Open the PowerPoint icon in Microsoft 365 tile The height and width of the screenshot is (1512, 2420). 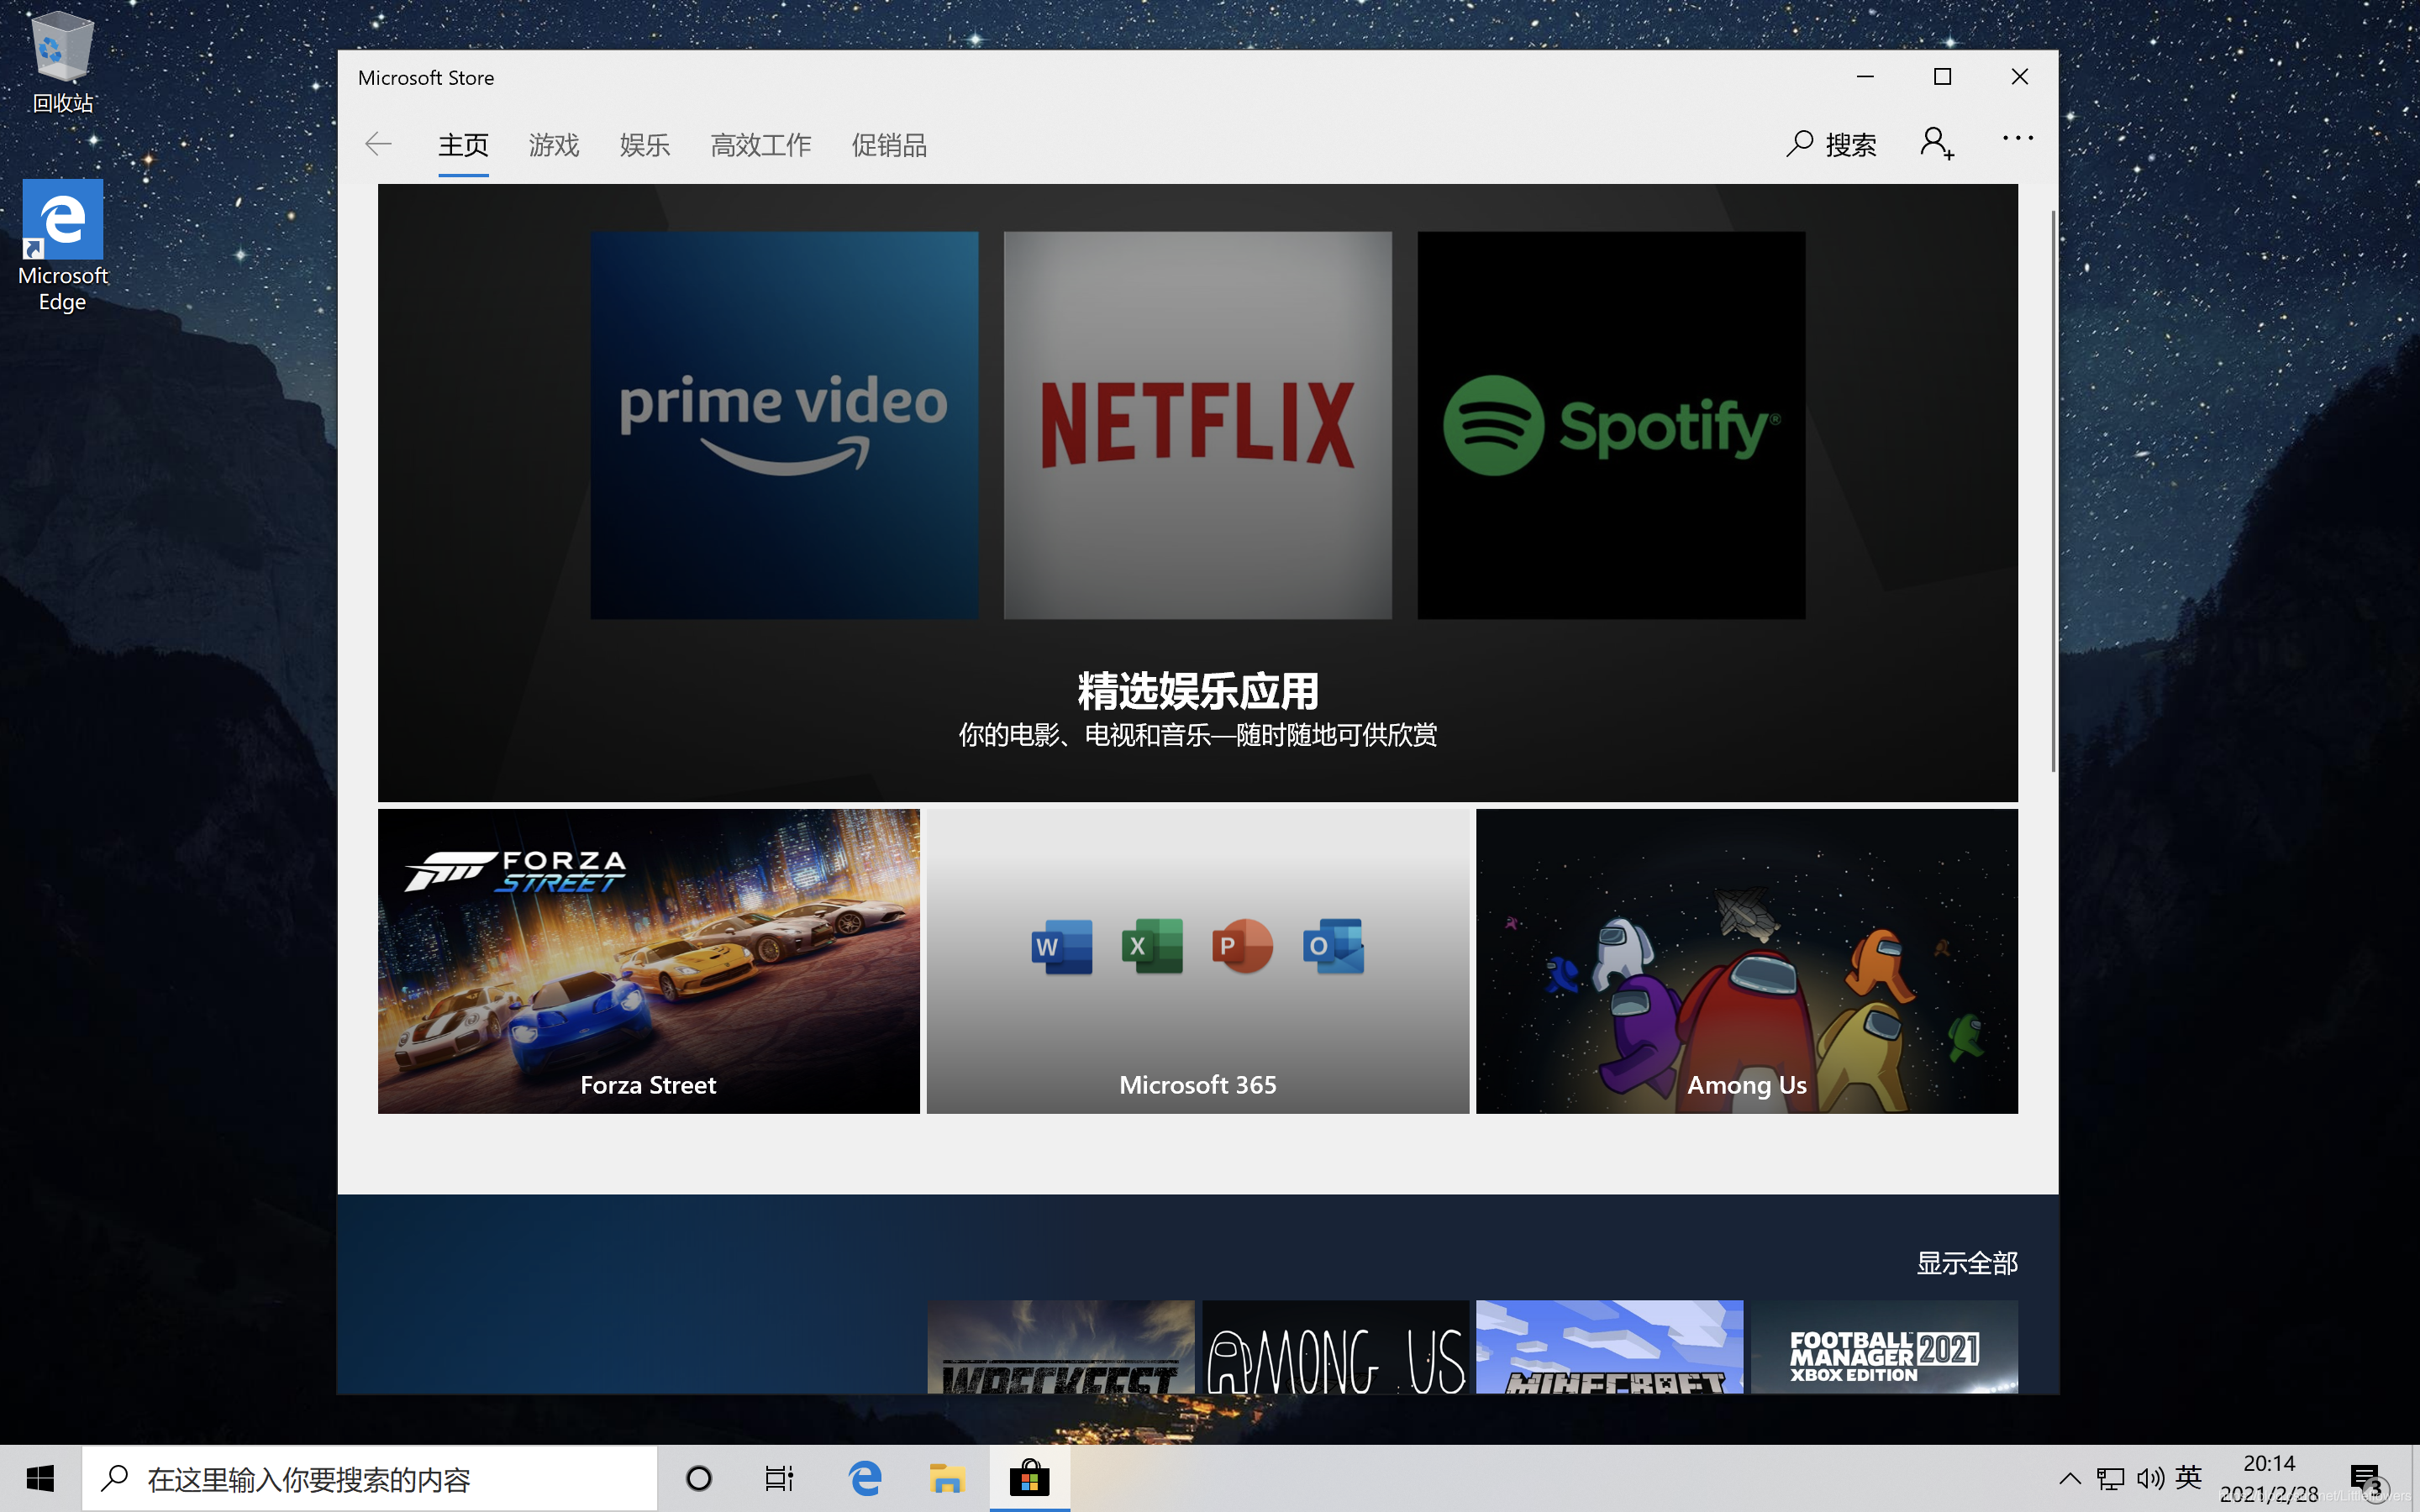coord(1242,946)
